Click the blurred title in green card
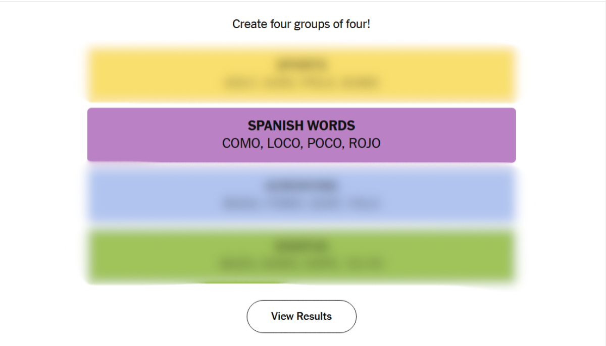The image size is (606, 346). tap(301, 247)
